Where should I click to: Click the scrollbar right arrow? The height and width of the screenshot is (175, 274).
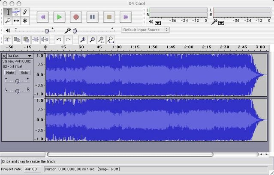[266, 154]
